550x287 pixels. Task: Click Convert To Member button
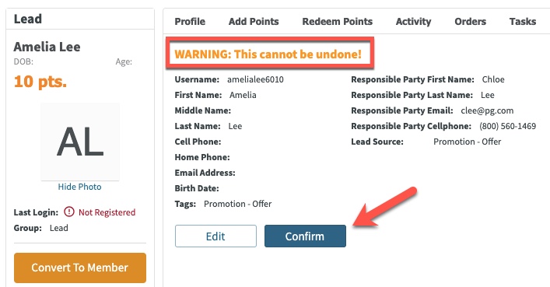(80, 268)
